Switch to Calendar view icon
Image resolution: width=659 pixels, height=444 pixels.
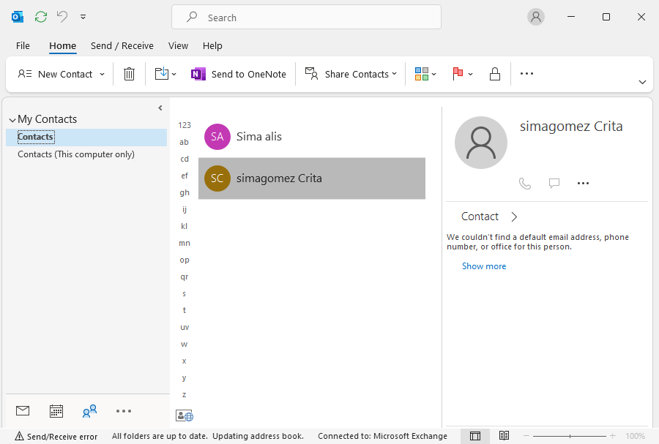(56, 411)
